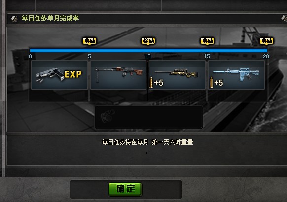Click the stripe icon at header right edge

(284, 18)
